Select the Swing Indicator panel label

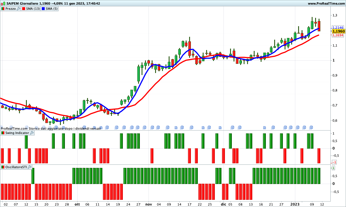(17, 133)
